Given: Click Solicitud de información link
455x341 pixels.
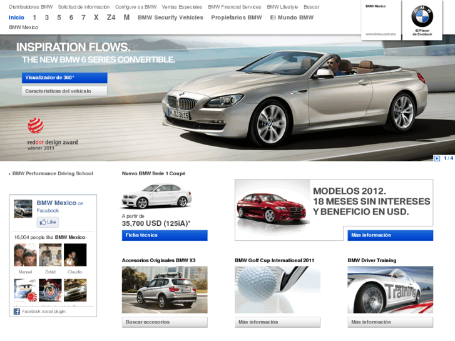Looking at the screenshot, I should (84, 7).
